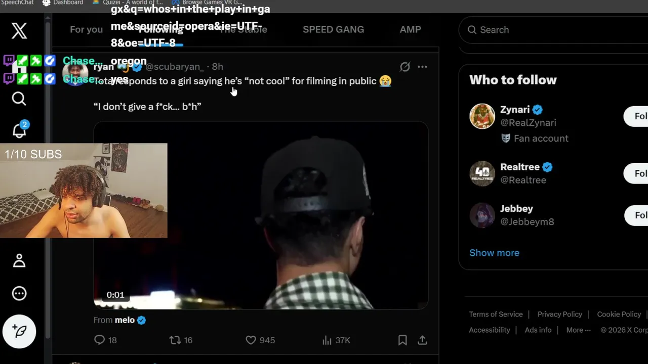
Task: Open Explore via magnifier sidebar icon
Action: click(19, 99)
